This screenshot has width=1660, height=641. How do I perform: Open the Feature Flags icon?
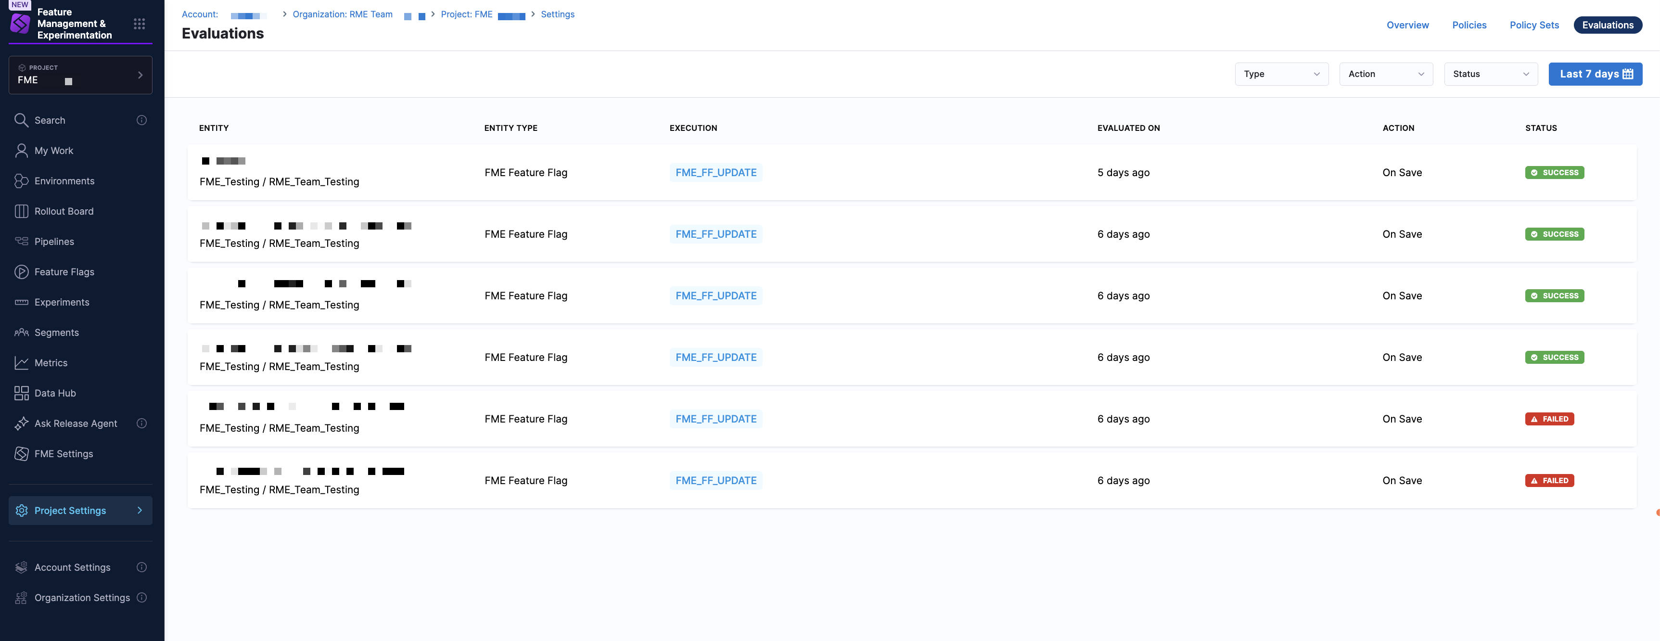coord(21,272)
